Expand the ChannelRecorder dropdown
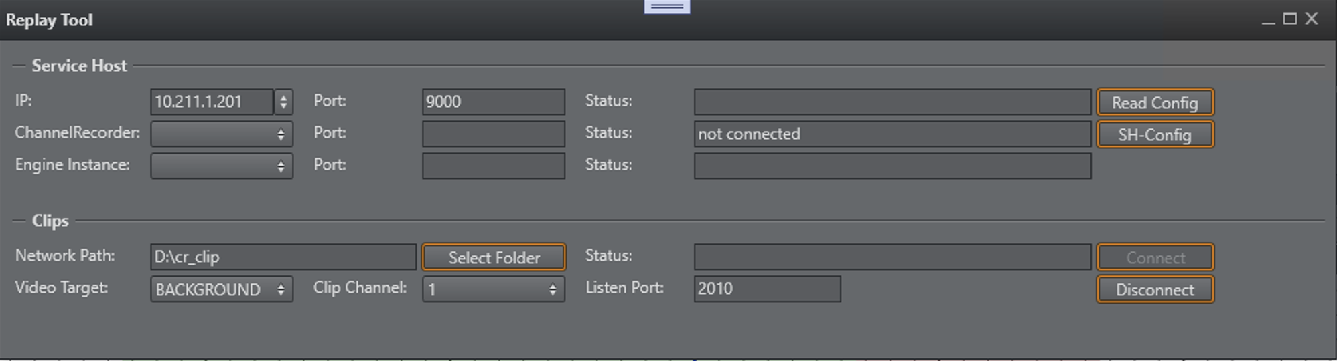 click(x=221, y=134)
